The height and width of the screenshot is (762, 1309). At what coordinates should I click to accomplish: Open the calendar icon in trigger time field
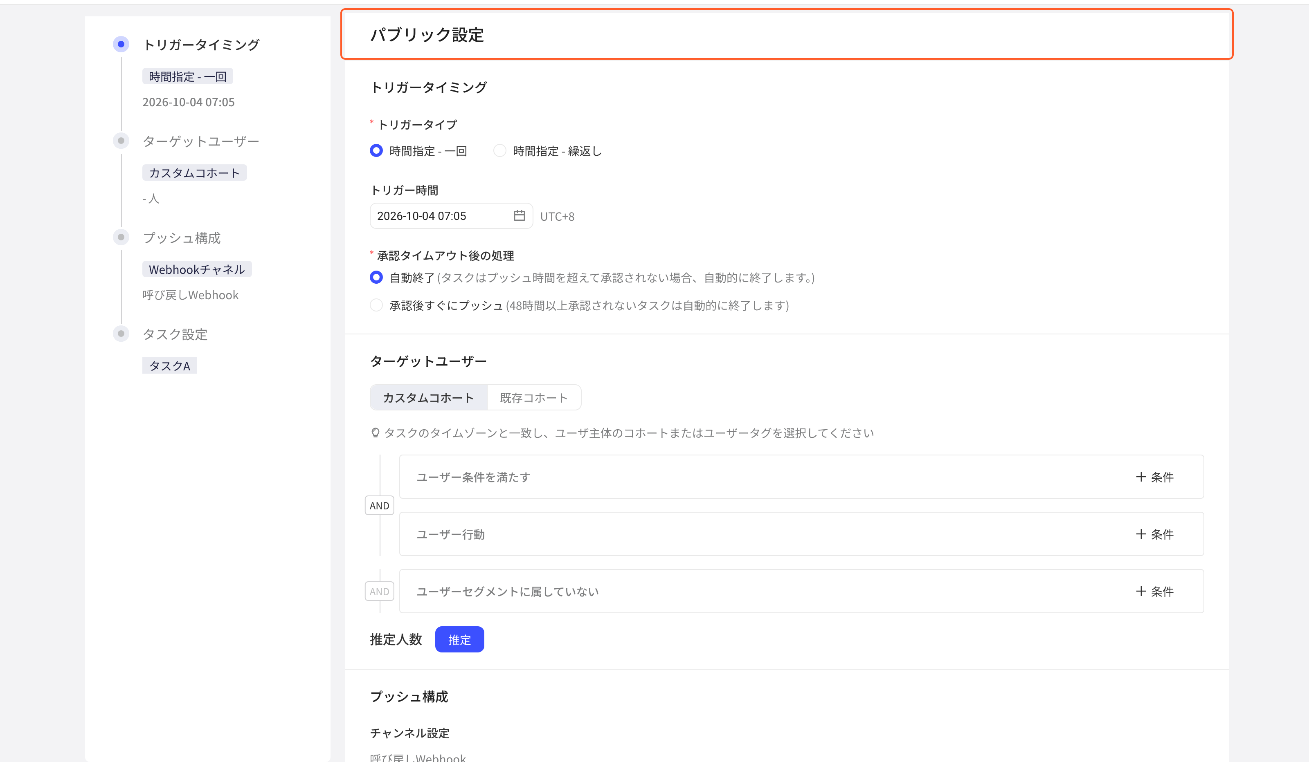[519, 215]
